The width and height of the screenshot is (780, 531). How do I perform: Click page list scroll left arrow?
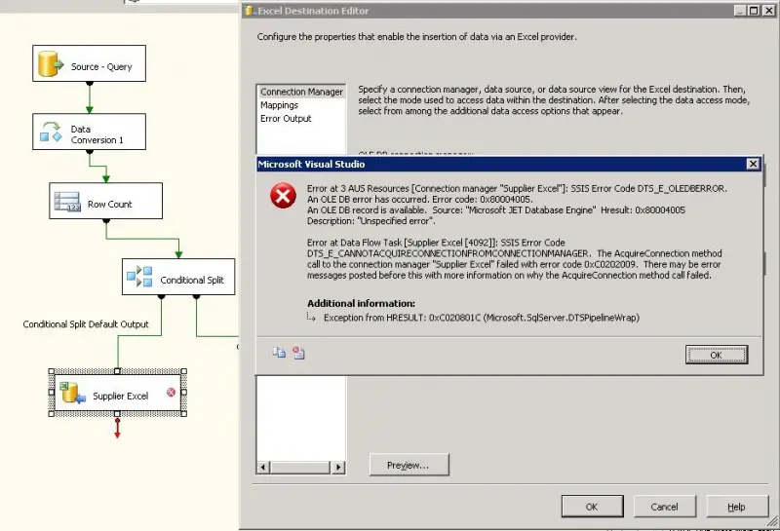(263, 467)
